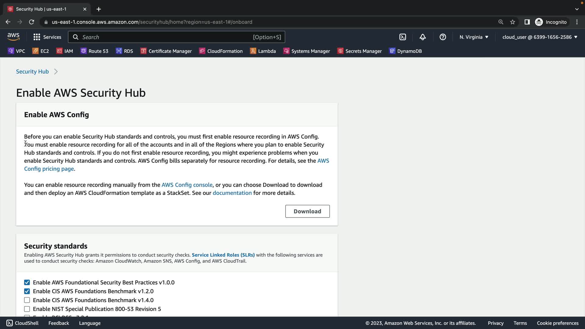Bookmark page with the star icon
Screen dimensions: 585x329
coord(512,22)
